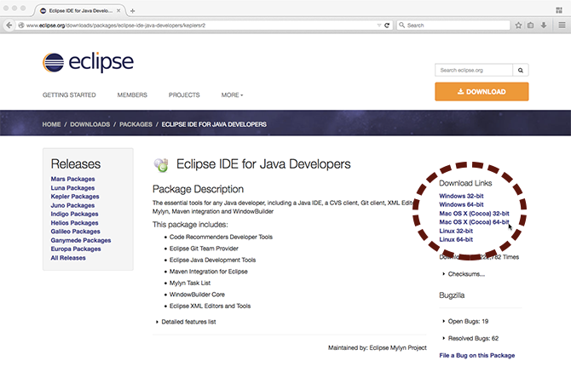Click Maven Integration for Eclipse item
The width and height of the screenshot is (571, 372).
click(208, 272)
